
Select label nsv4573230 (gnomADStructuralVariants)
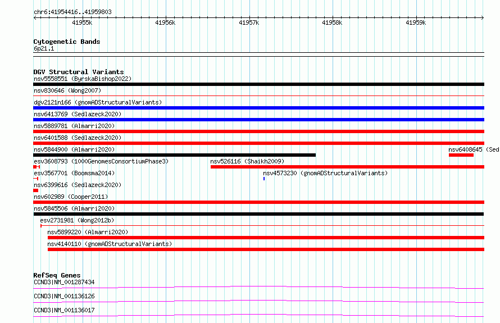(x=325, y=173)
